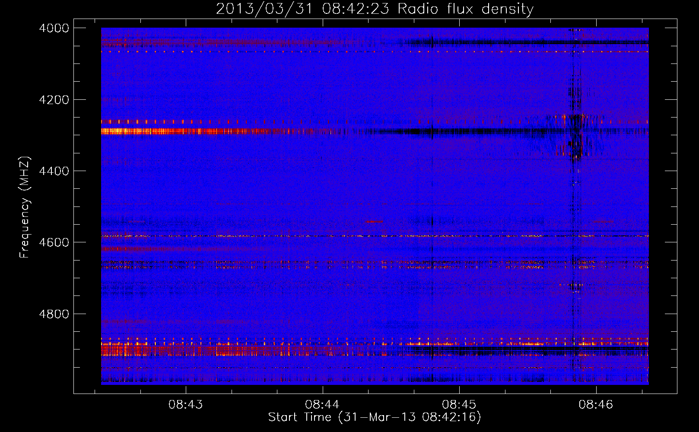Select the 4600 frequency tick label
This screenshot has height=432, width=699.
point(54,242)
